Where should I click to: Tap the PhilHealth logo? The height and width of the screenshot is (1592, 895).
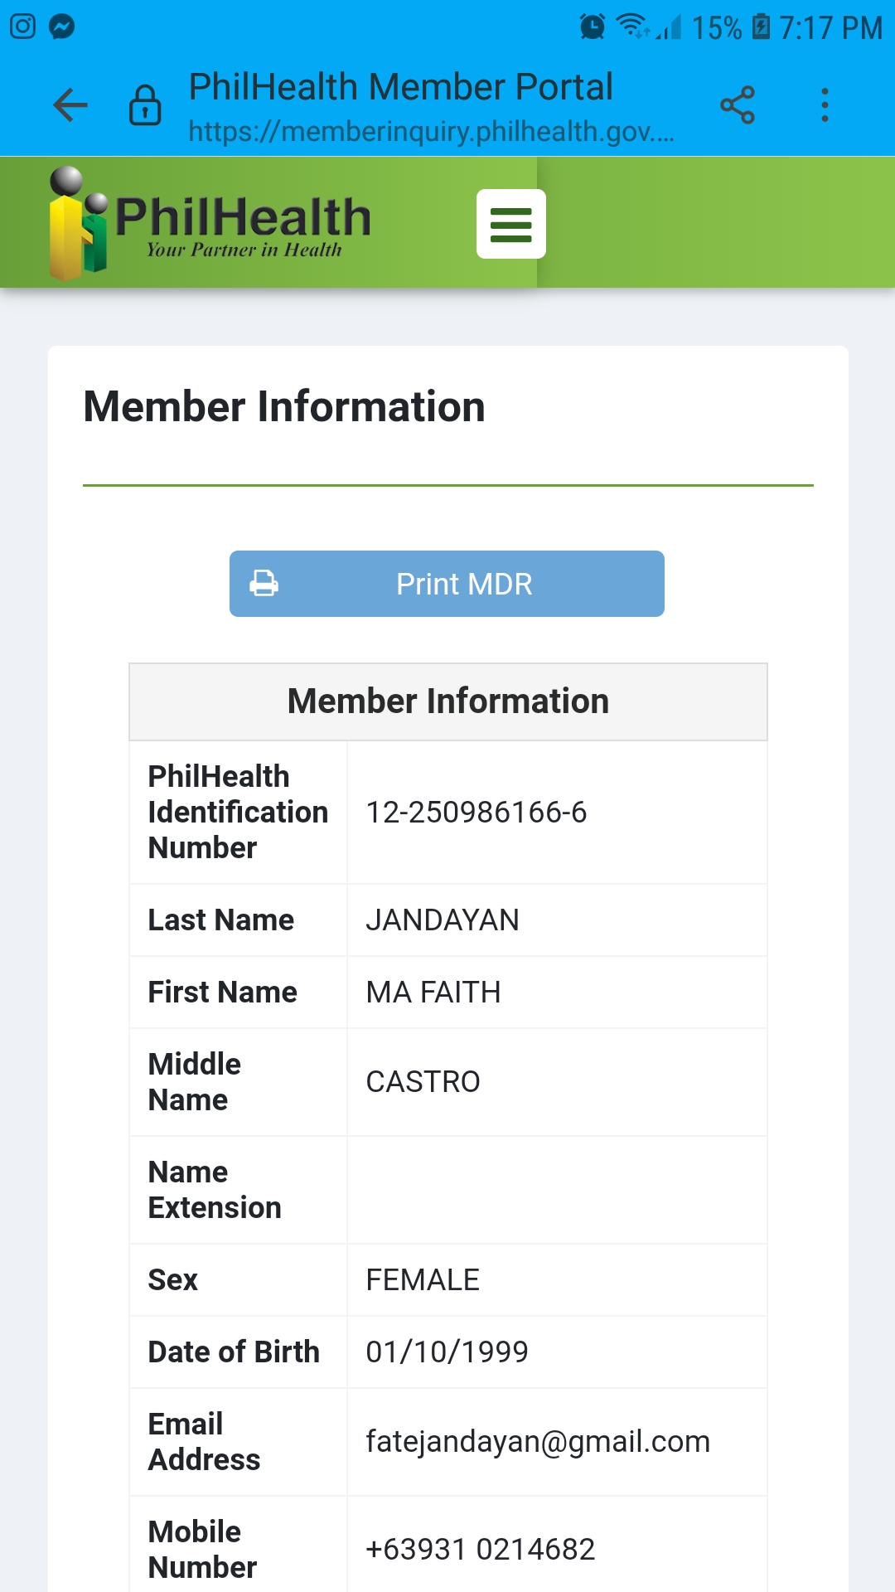210,224
